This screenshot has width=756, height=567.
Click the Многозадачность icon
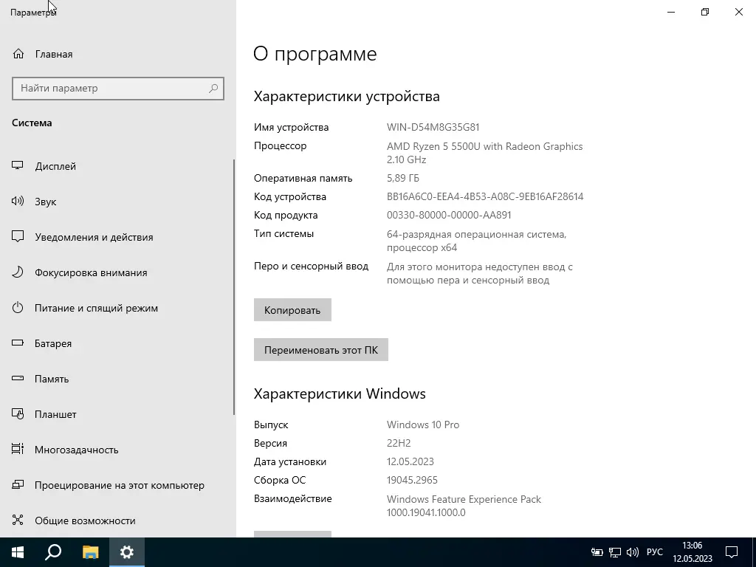(x=18, y=450)
